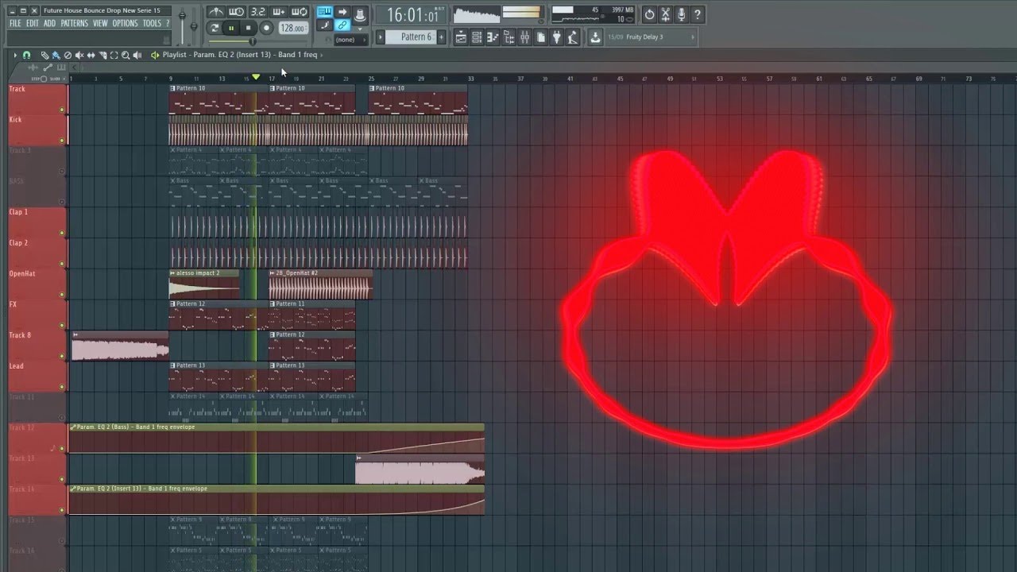
Task: Open the Piano roll view icon
Action: click(493, 37)
